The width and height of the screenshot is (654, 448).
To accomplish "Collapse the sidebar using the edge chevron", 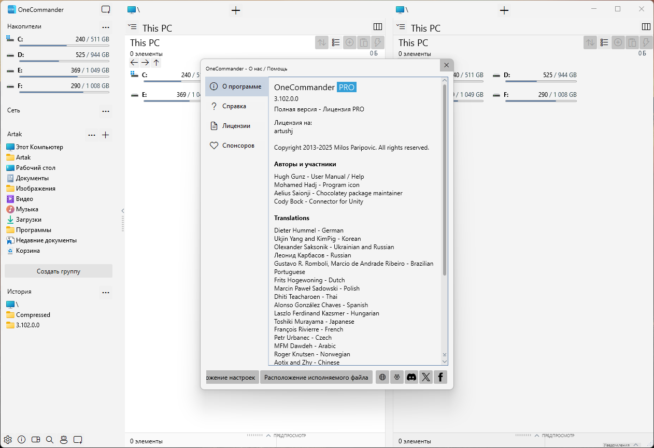I will 123,211.
